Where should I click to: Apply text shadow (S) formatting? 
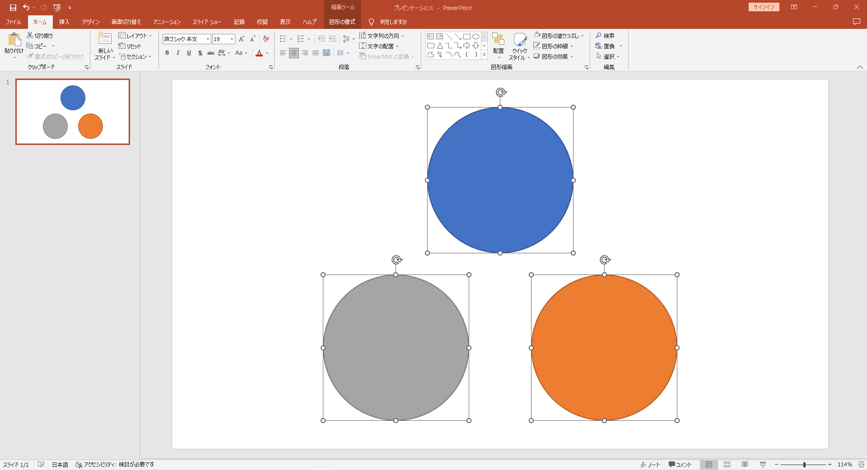tap(200, 53)
